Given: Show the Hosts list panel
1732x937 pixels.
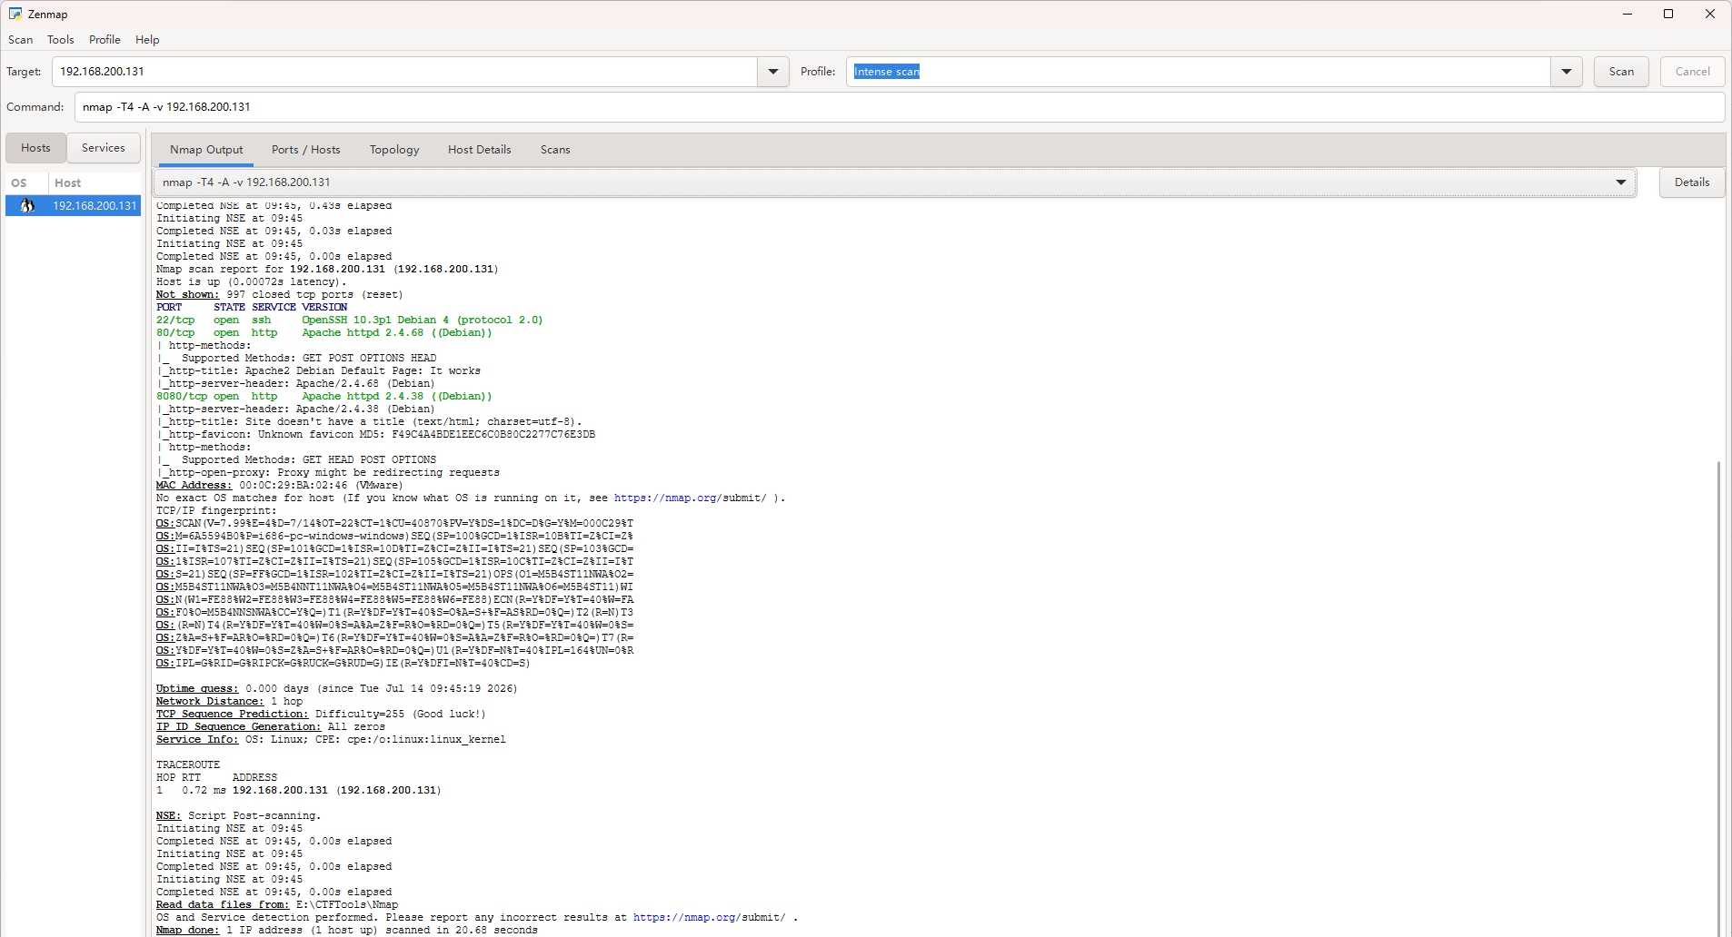Looking at the screenshot, I should pyautogui.click(x=36, y=148).
